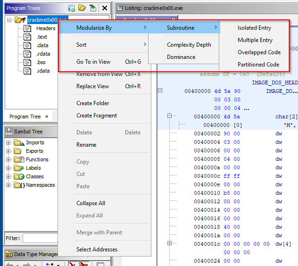This screenshot has width=298, height=266.
Task: Select the .rdata fragment icon
Action: coord(27,54)
